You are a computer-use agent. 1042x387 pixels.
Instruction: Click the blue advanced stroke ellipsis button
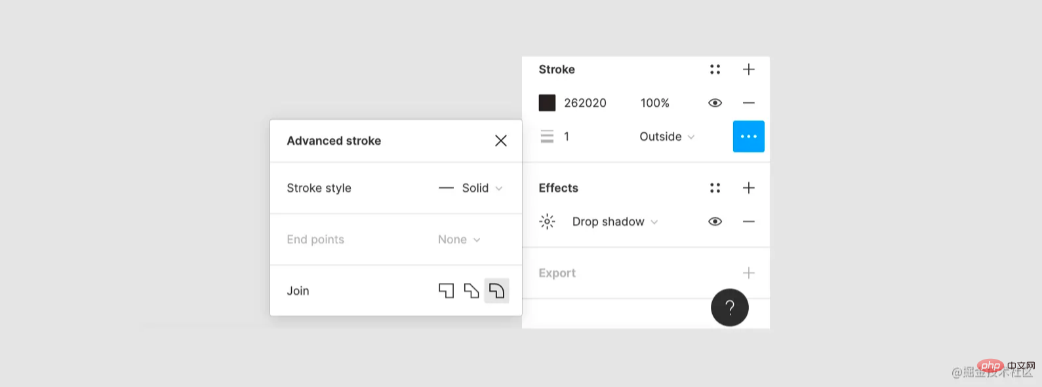748,136
